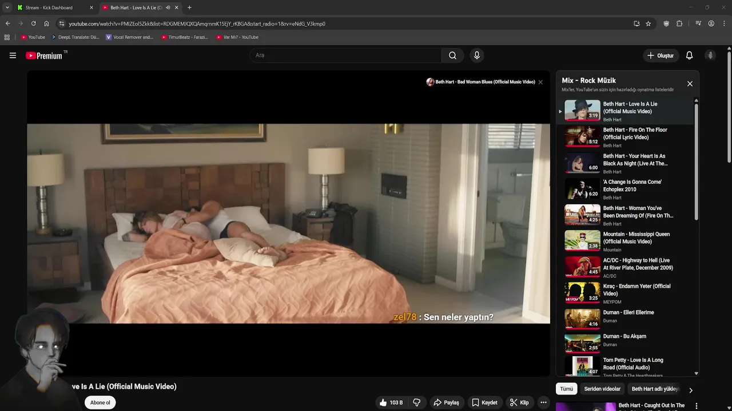Open the DeepL Translate bookmark
Screen dimensions: 732x411
[75, 37]
